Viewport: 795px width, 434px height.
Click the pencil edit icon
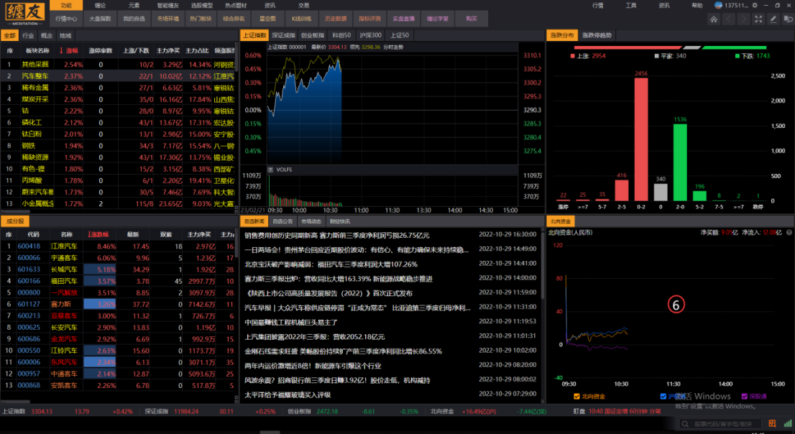pos(773,19)
